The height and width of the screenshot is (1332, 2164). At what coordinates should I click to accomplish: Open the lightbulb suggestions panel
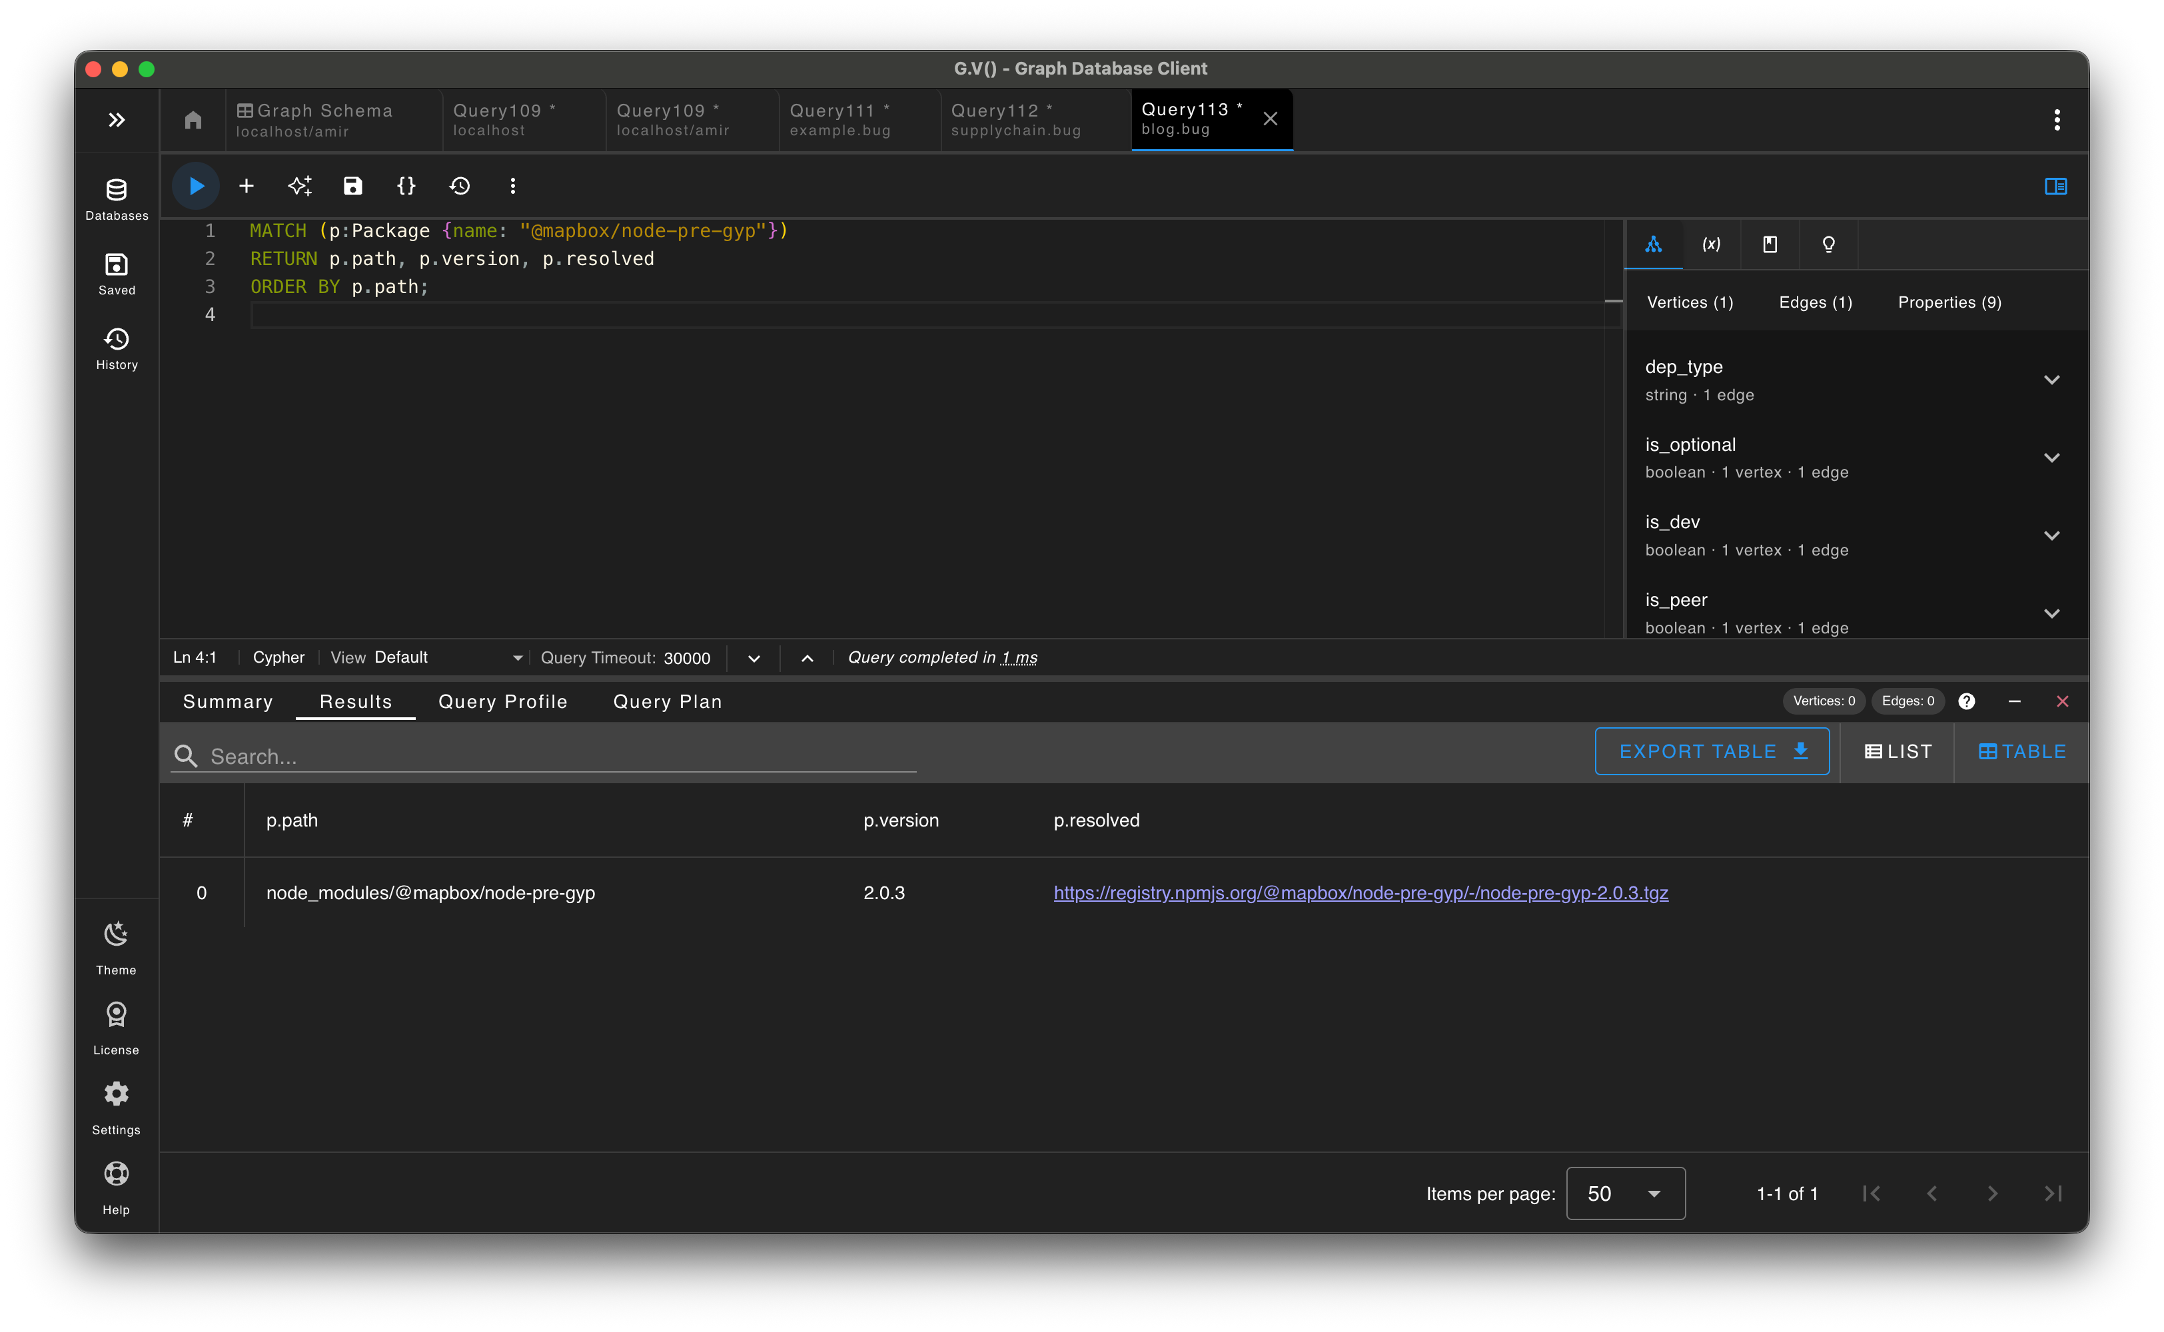(1828, 244)
